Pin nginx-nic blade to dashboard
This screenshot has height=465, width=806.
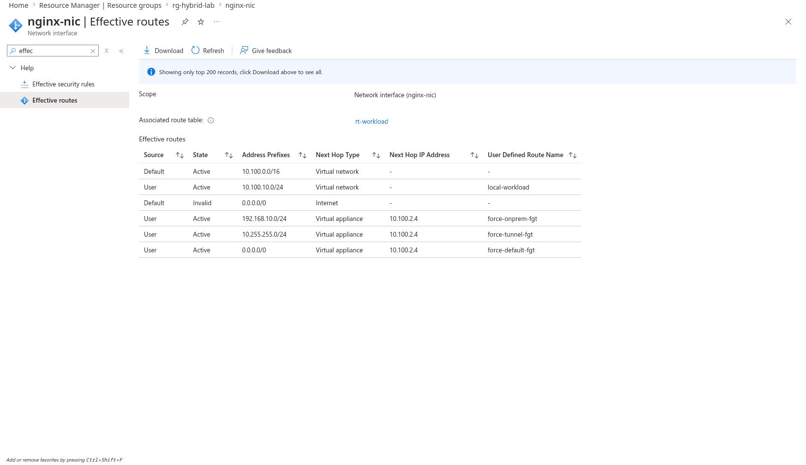point(185,22)
